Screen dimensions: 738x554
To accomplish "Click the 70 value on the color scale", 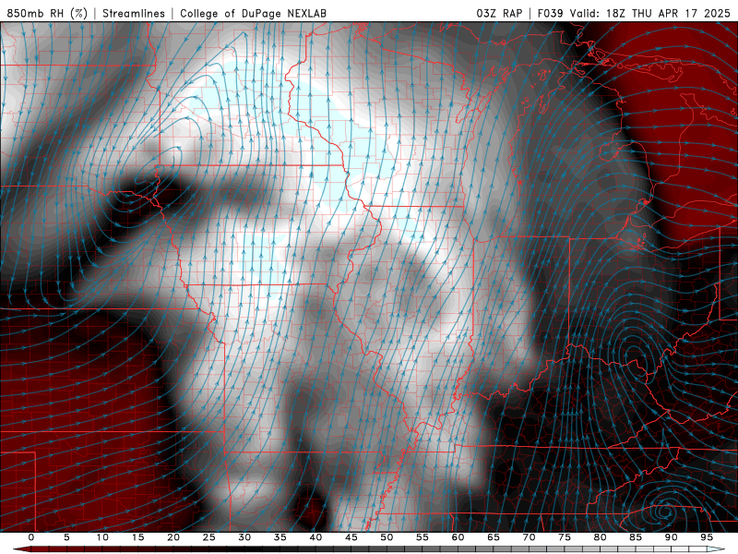I will tap(529, 537).
